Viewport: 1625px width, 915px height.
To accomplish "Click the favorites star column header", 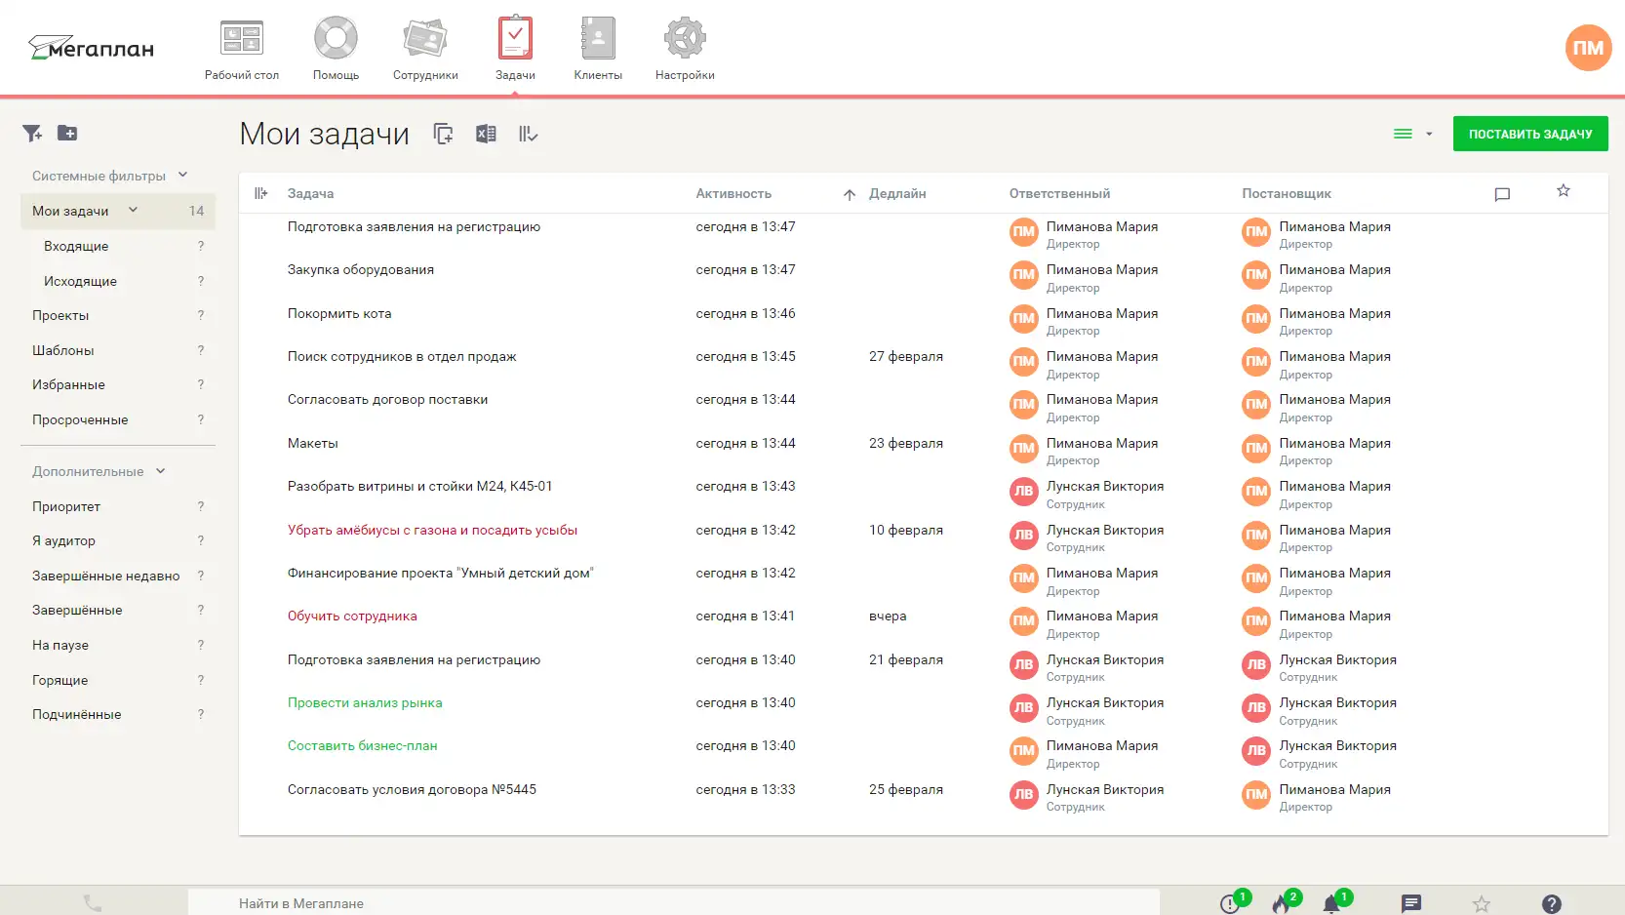I will click(1564, 191).
